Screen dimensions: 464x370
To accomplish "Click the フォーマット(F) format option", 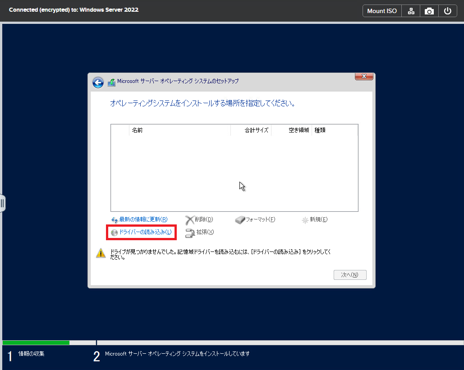I will pos(255,219).
